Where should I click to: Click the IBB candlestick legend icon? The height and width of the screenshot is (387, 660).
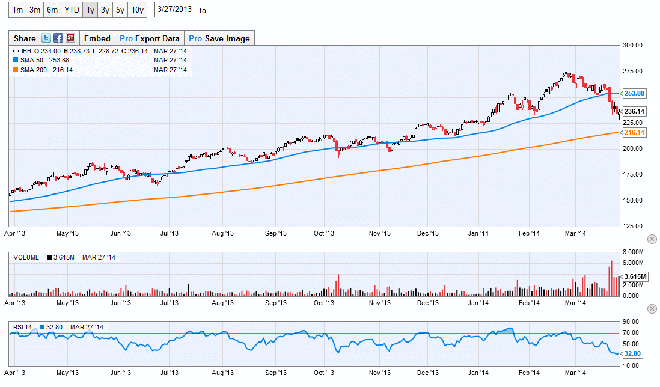pos(16,52)
